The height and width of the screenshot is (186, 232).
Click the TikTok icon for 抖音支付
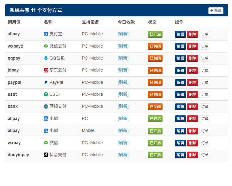46,155
